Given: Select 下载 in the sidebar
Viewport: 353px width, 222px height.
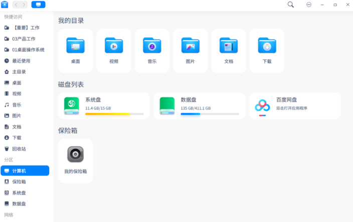Looking at the screenshot, I should (x=25, y=138).
